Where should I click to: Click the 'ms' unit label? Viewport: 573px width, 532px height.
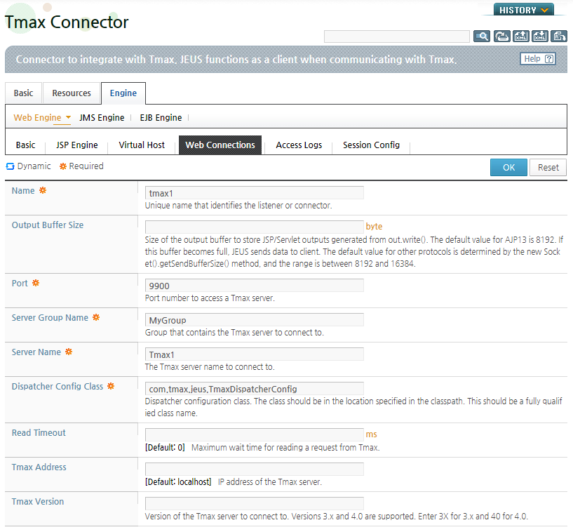(x=371, y=434)
